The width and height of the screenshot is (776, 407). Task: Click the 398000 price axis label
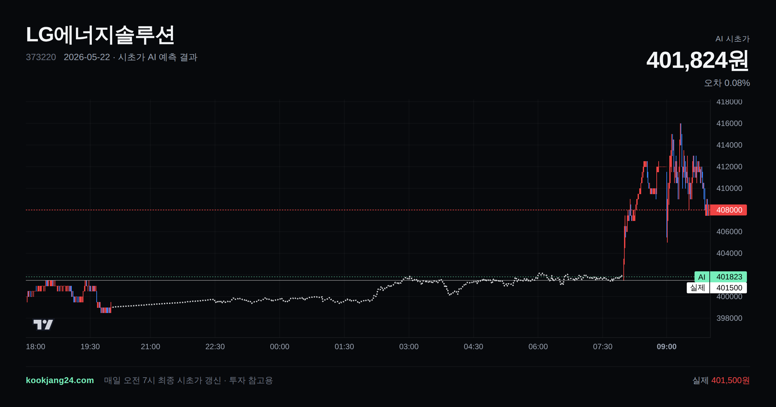(x=729, y=318)
